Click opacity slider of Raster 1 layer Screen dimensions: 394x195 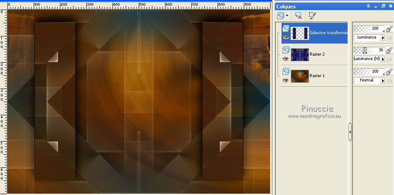[369, 71]
